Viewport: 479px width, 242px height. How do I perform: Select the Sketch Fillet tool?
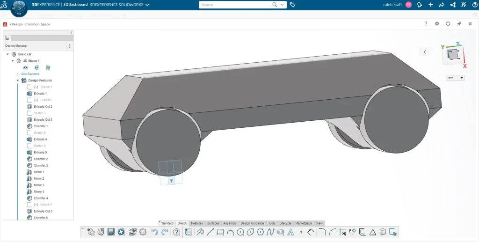pos(322,232)
